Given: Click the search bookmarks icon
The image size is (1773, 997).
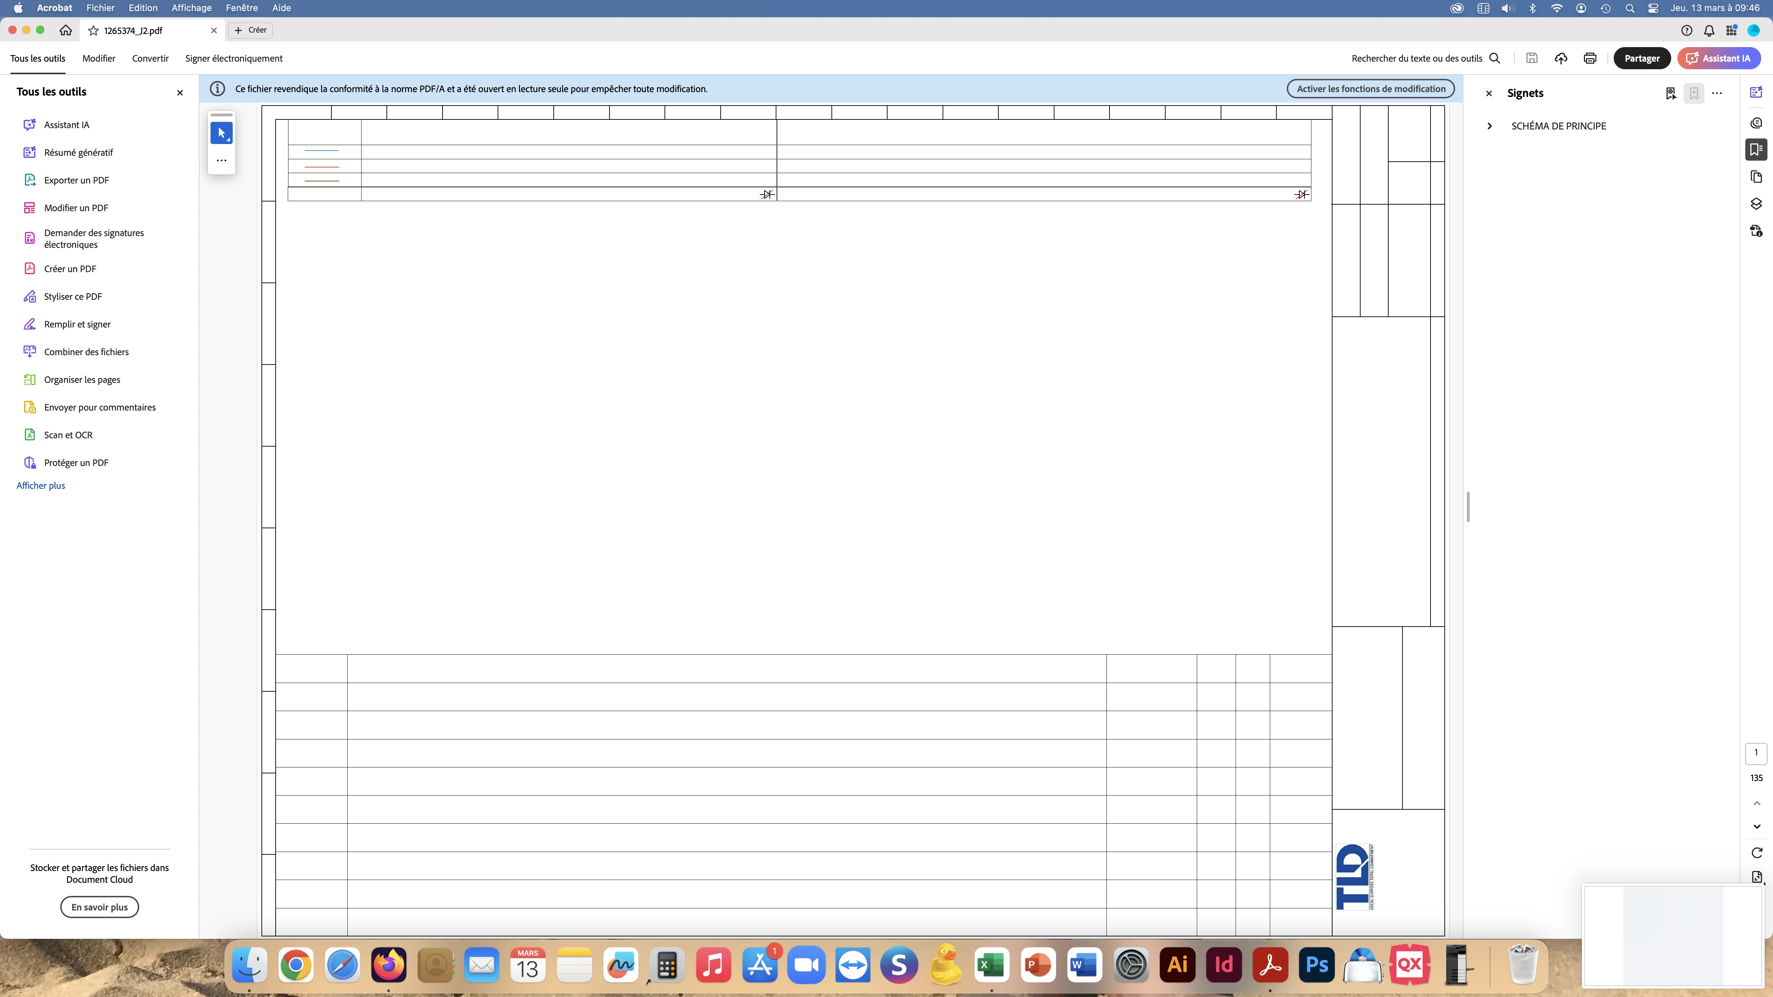Looking at the screenshot, I should tap(1670, 93).
